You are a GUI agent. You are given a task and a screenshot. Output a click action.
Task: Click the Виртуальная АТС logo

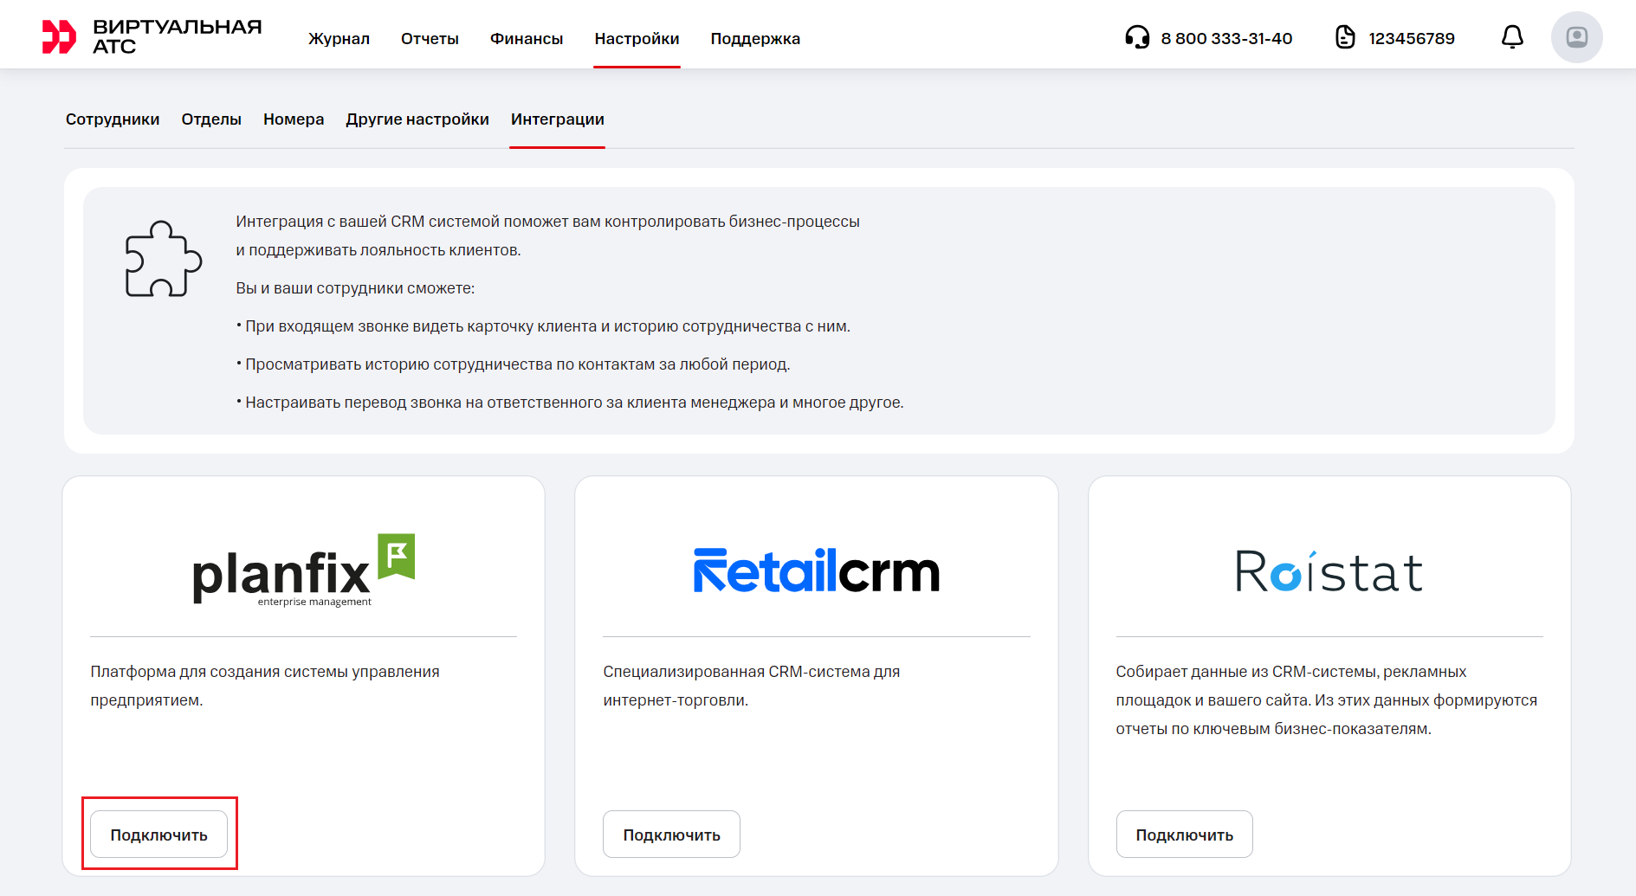(152, 36)
